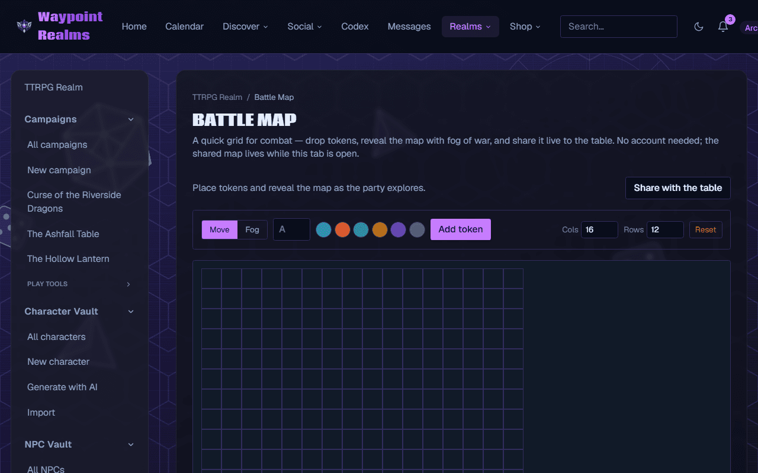Open notifications bell icon
This screenshot has height=473, width=758.
[723, 27]
